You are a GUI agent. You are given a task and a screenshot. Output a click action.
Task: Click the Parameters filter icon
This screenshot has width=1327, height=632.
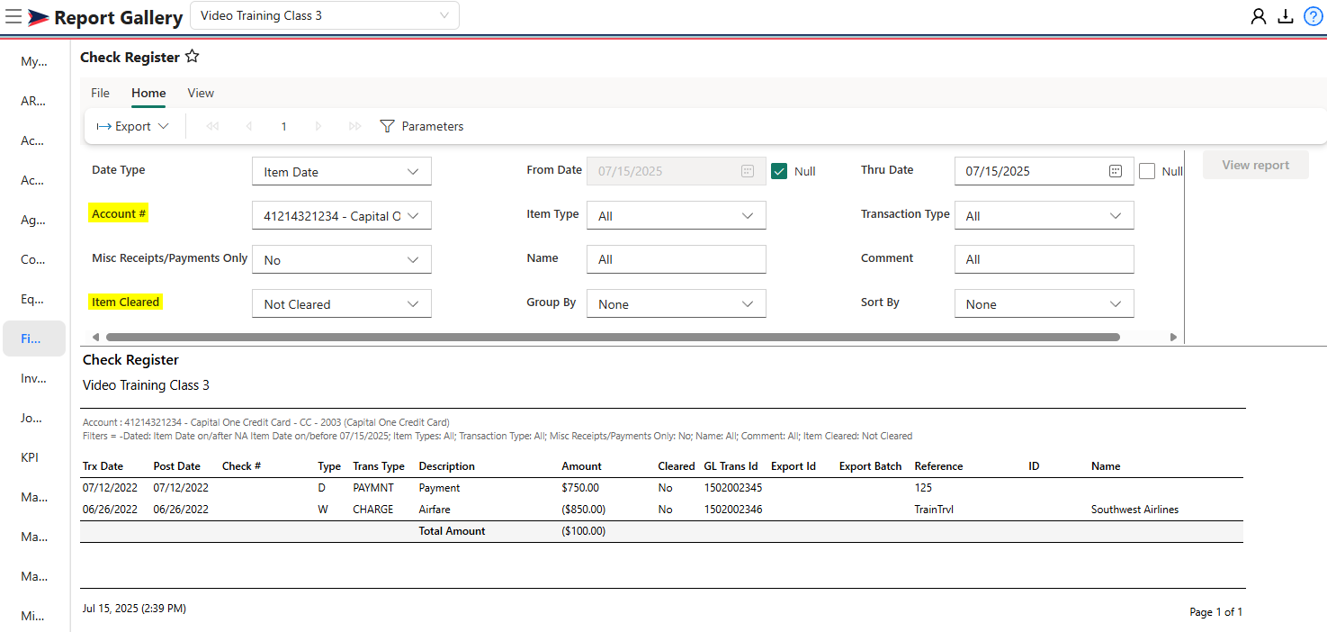click(387, 127)
